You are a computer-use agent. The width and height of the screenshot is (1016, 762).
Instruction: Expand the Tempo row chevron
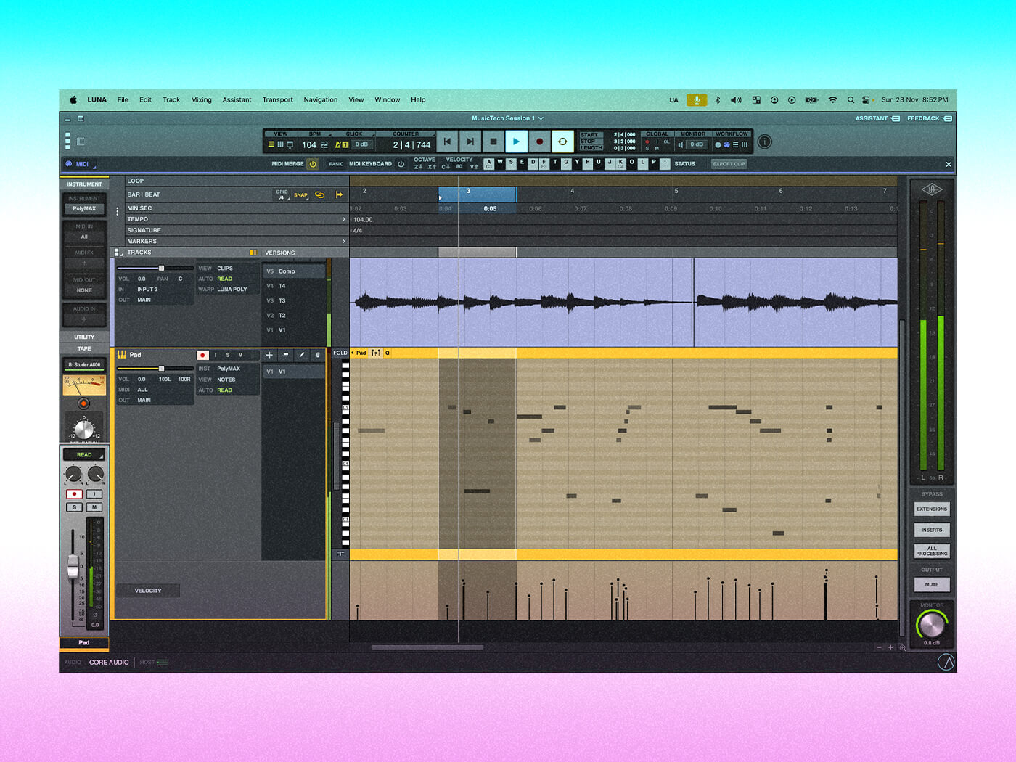tap(343, 219)
